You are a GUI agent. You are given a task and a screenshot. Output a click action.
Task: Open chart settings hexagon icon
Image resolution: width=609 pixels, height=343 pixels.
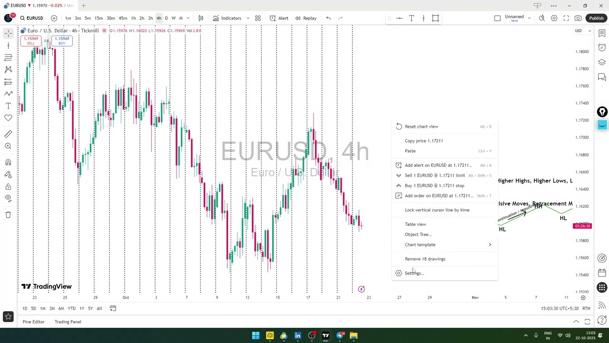(554, 18)
